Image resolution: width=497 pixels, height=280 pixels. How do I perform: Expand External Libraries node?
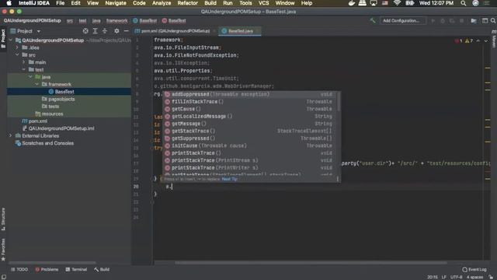coord(10,135)
